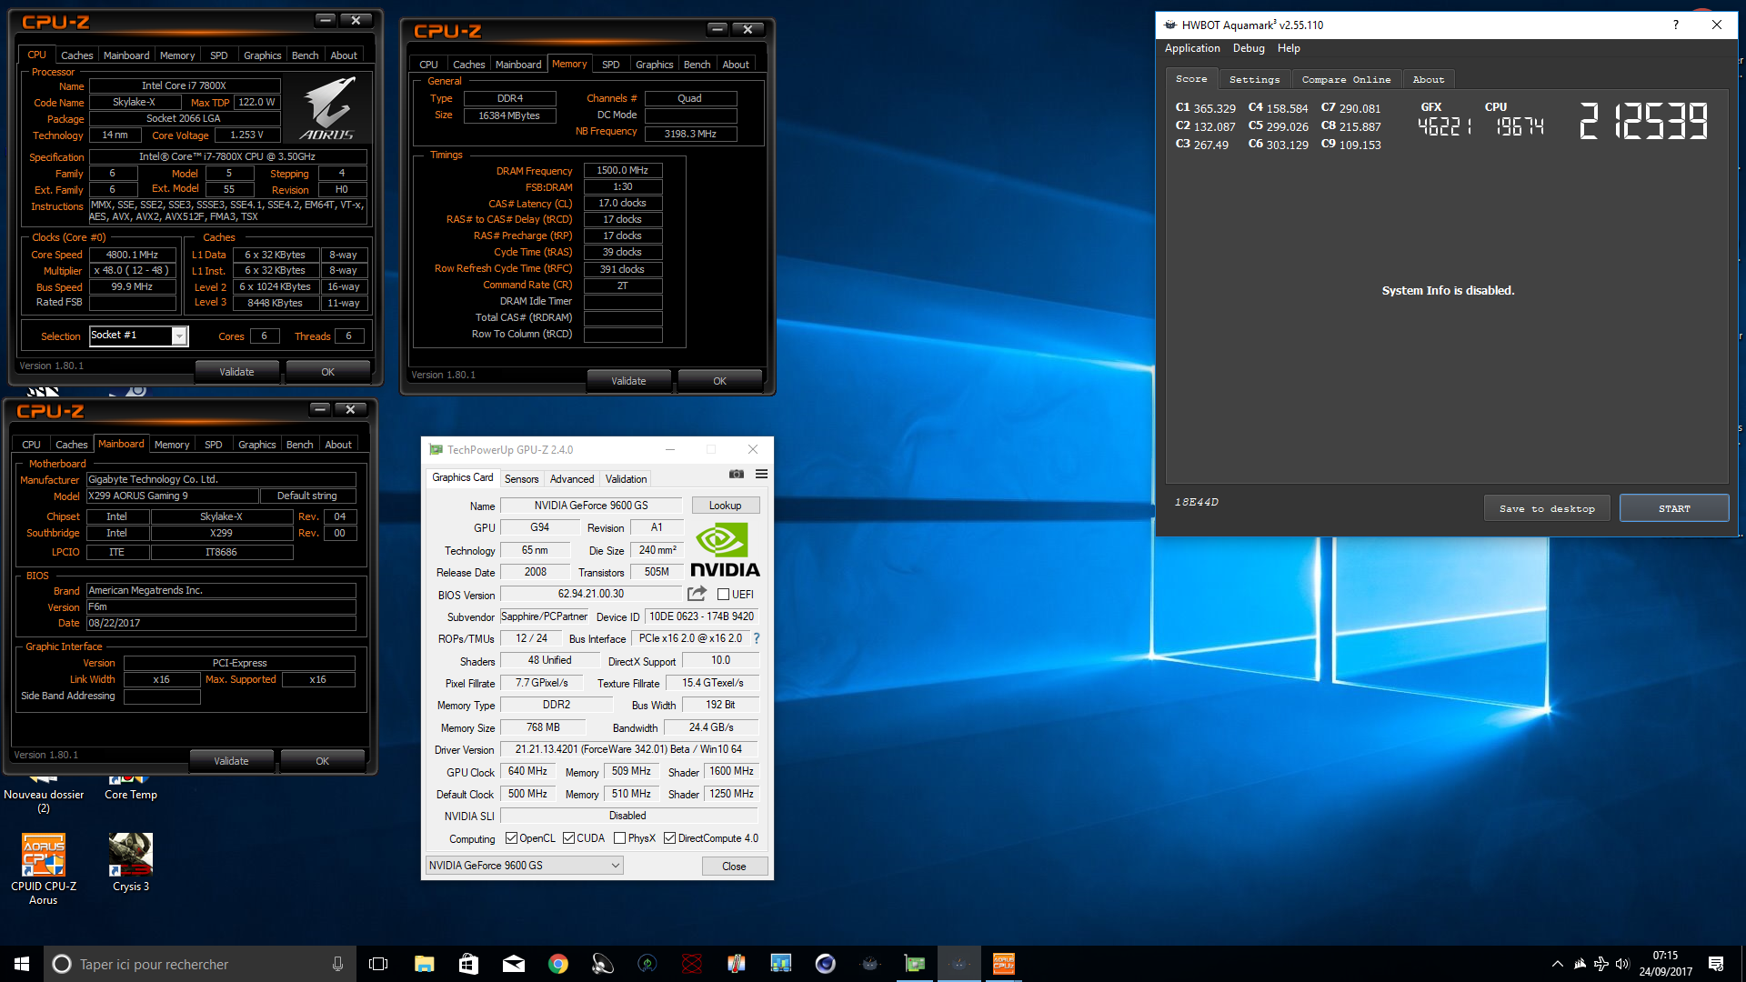The width and height of the screenshot is (1746, 982).
Task: Click Lookup button in GPU-Z
Action: point(725,506)
